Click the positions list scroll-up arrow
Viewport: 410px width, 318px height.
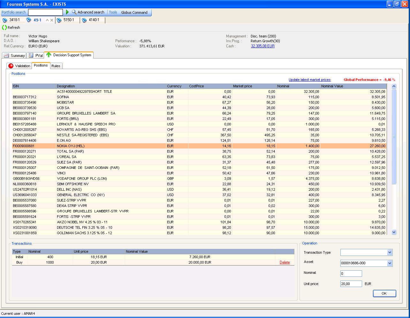click(x=394, y=86)
